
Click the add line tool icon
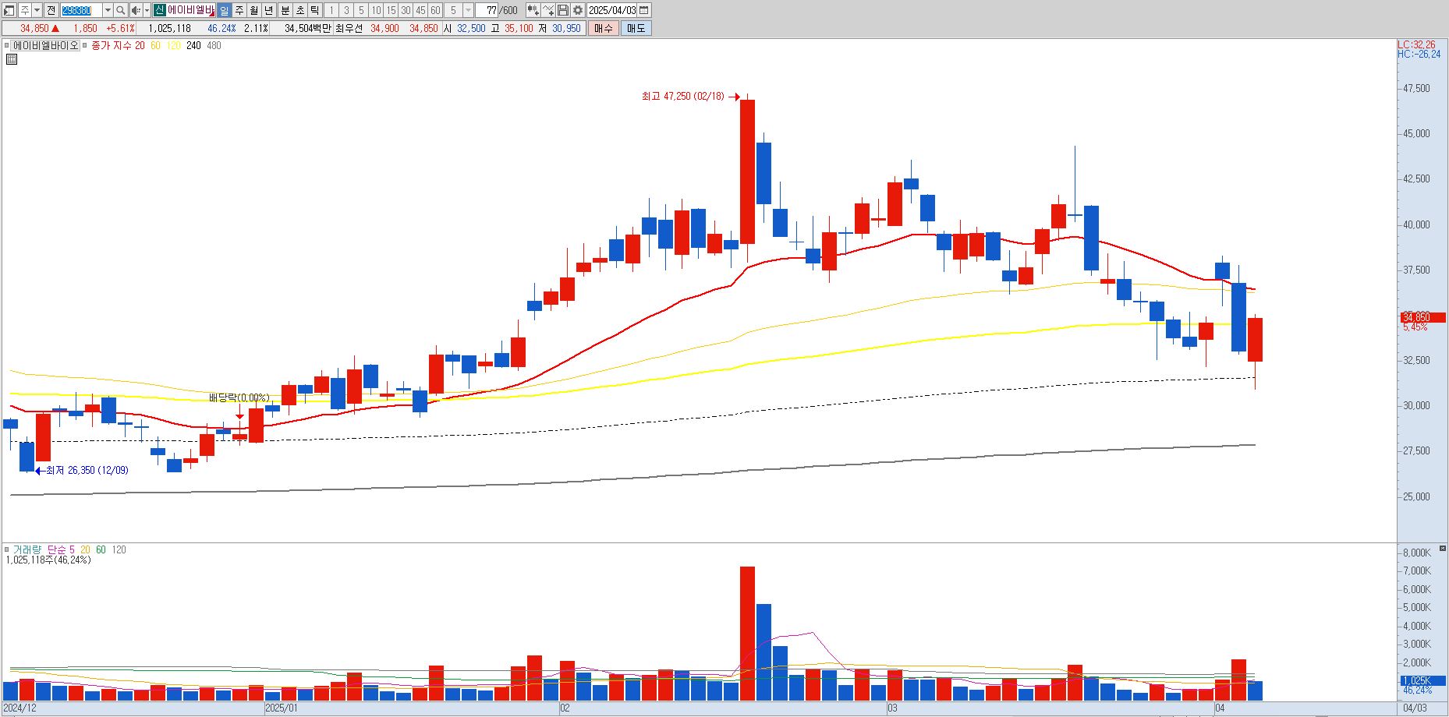548,10
